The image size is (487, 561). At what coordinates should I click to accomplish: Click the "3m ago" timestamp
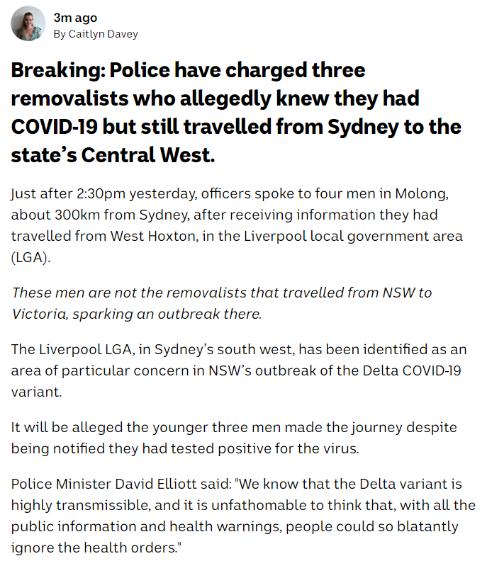(x=76, y=18)
